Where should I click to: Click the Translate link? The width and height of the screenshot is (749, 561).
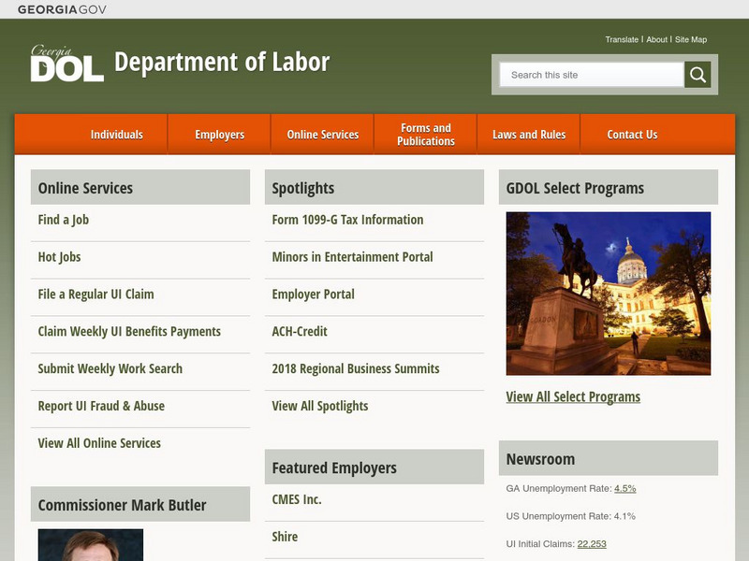(622, 39)
